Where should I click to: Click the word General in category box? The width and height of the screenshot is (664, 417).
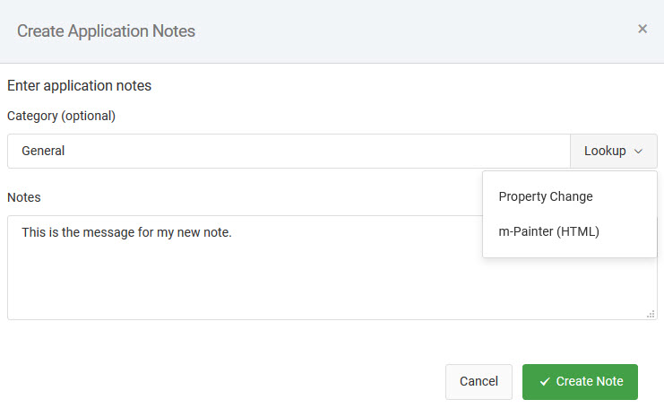click(43, 151)
